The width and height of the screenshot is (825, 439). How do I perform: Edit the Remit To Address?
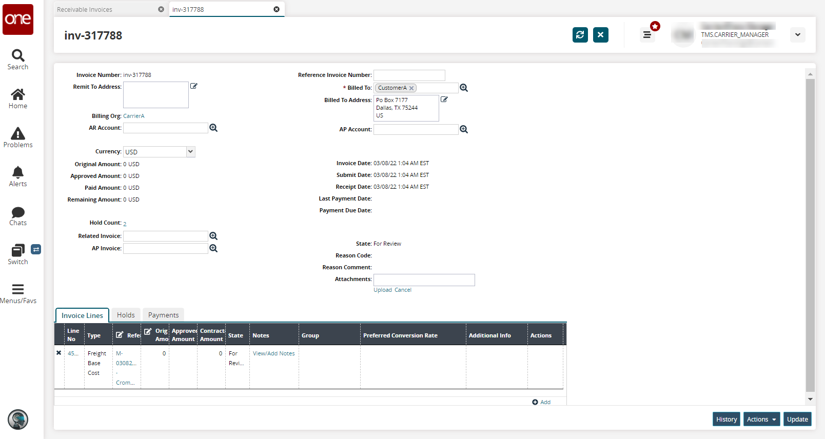pos(194,86)
